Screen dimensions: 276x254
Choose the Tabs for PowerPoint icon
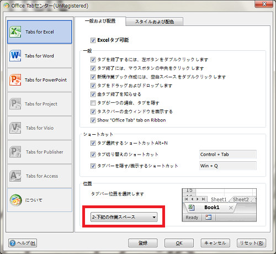coord(15,80)
